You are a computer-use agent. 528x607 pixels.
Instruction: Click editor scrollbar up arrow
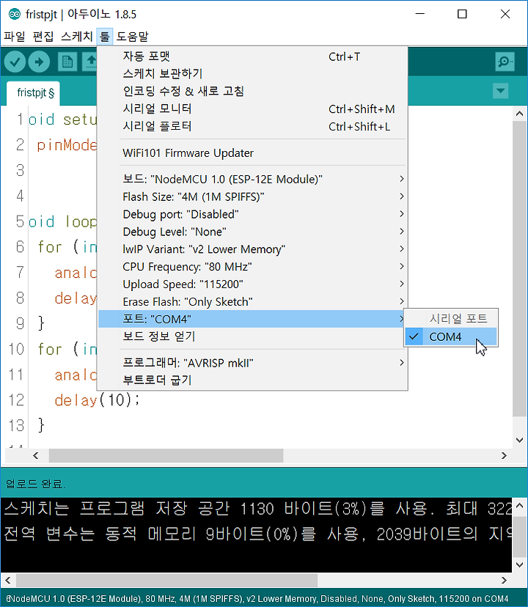click(519, 114)
